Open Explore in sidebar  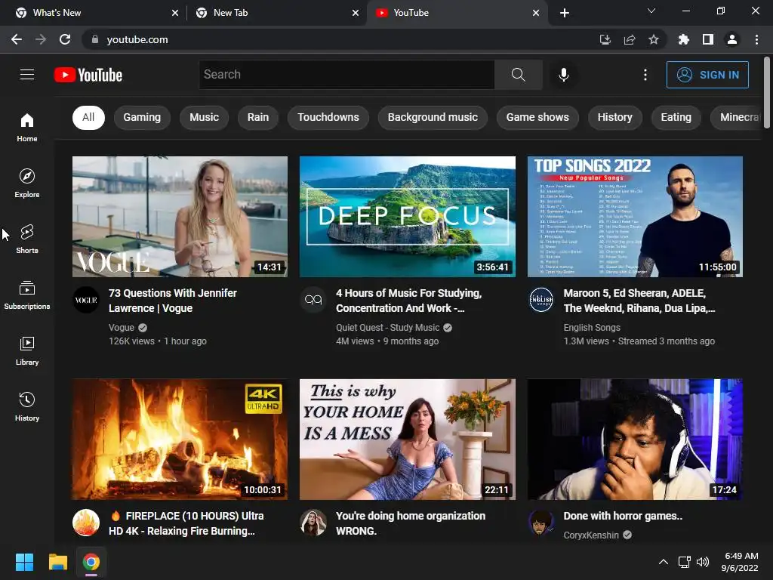point(27,184)
